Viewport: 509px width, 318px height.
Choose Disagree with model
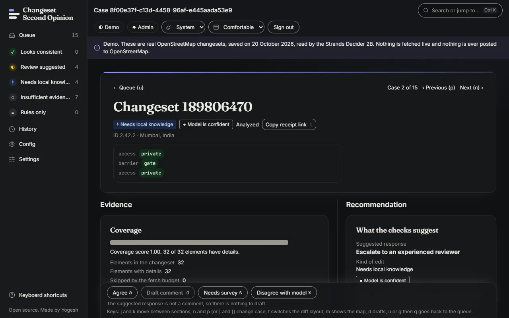point(284,293)
